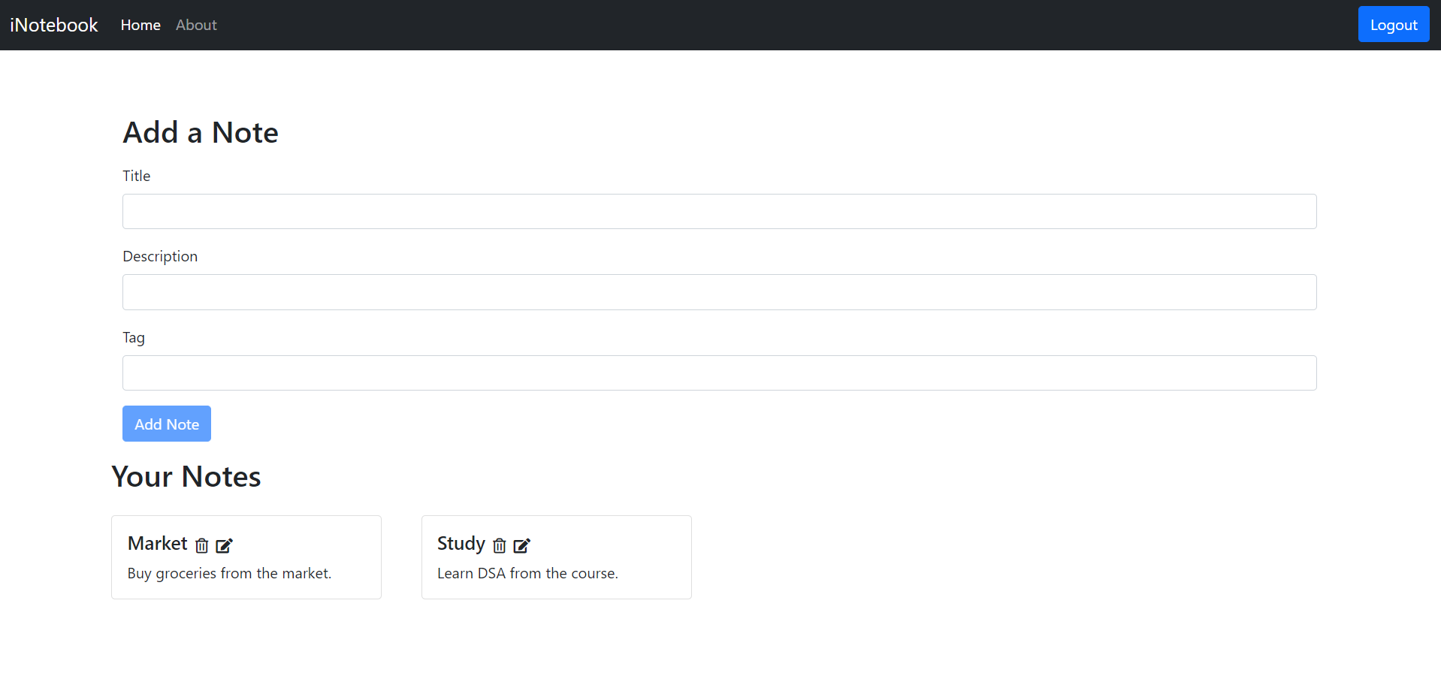Select the Market note's edit pencil icon

tap(224, 545)
